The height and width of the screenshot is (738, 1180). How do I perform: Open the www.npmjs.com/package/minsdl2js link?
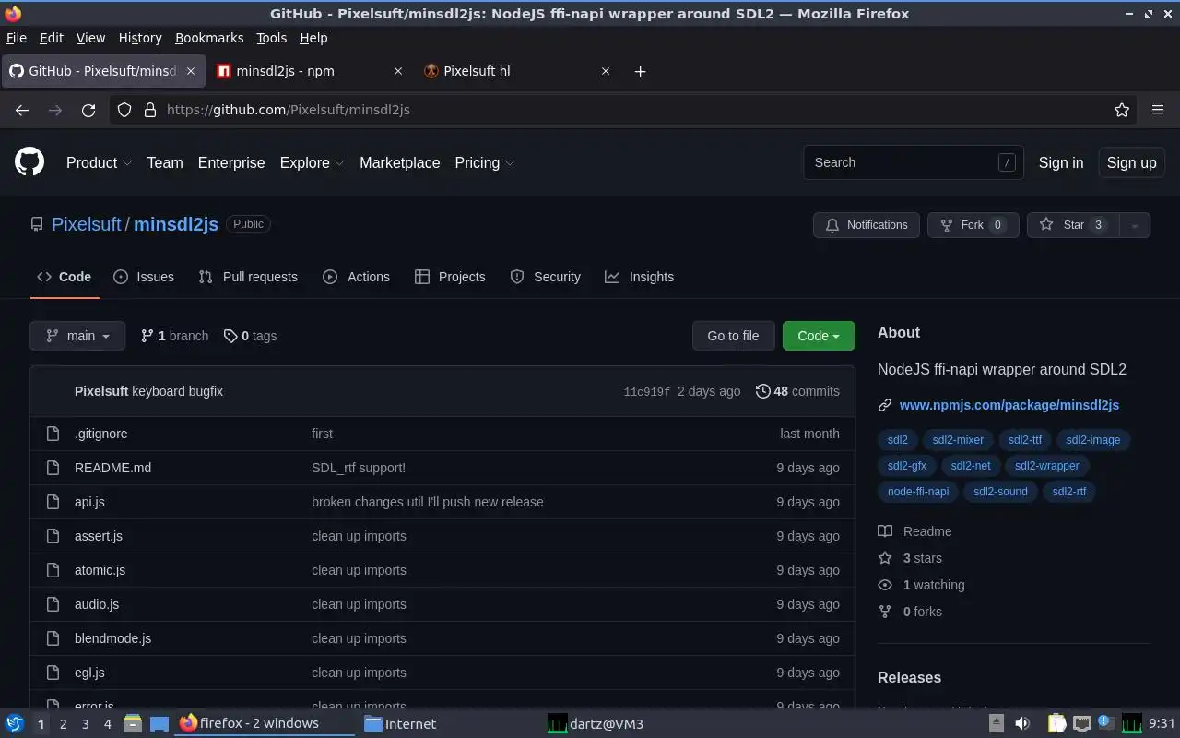pyautogui.click(x=1009, y=405)
